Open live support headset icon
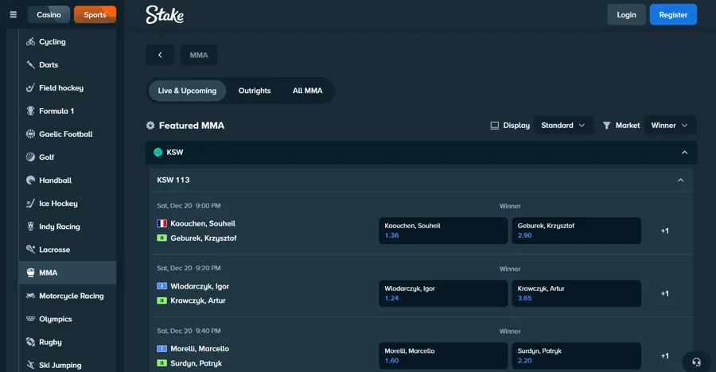 (696, 362)
